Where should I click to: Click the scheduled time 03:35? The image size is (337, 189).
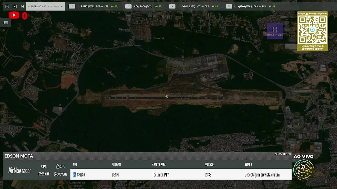(x=208, y=175)
